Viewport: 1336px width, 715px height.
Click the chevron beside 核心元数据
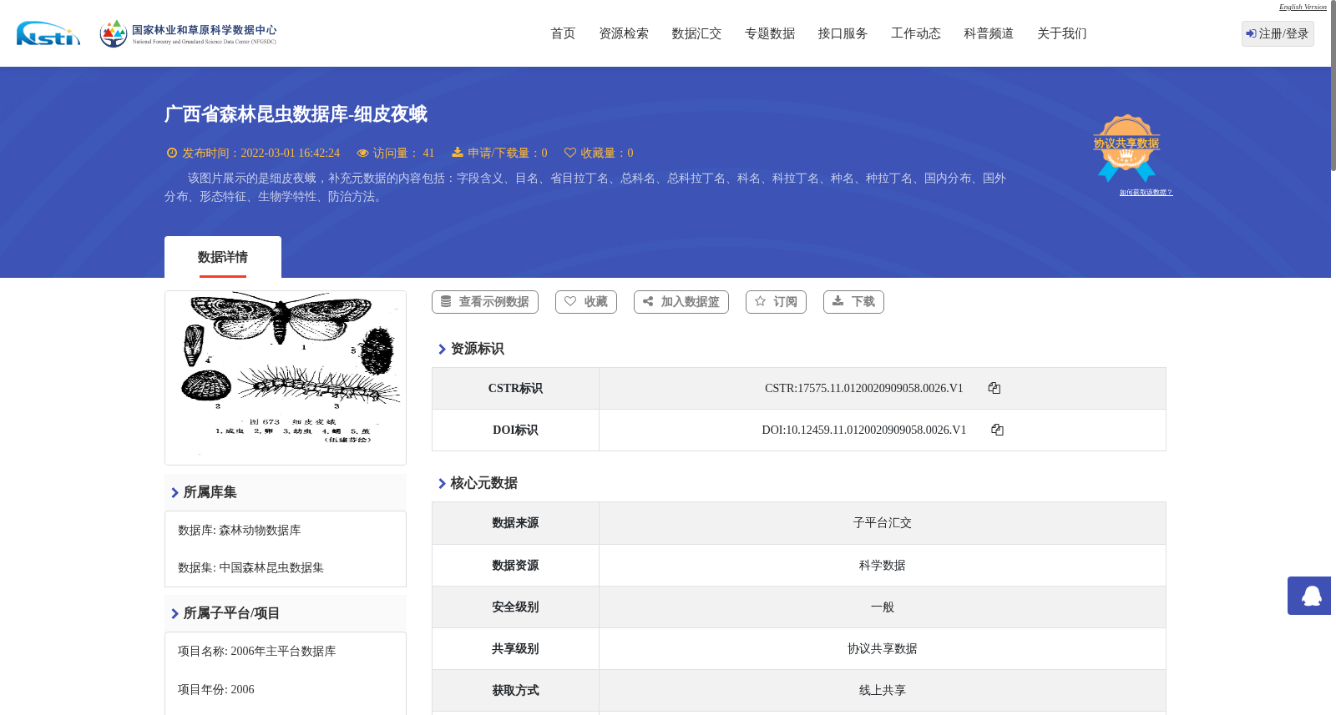442,484
